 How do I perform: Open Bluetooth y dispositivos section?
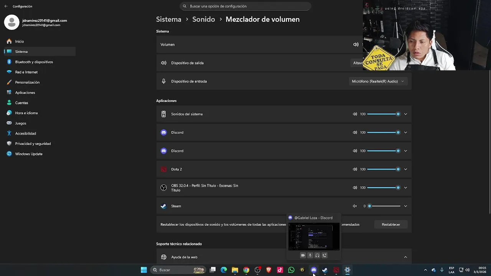(x=40, y=62)
